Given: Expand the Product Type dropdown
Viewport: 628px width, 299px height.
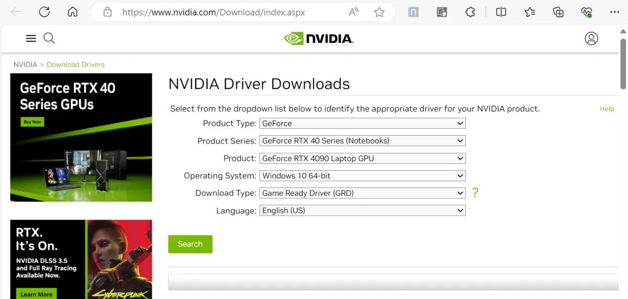Looking at the screenshot, I should 362,124.
